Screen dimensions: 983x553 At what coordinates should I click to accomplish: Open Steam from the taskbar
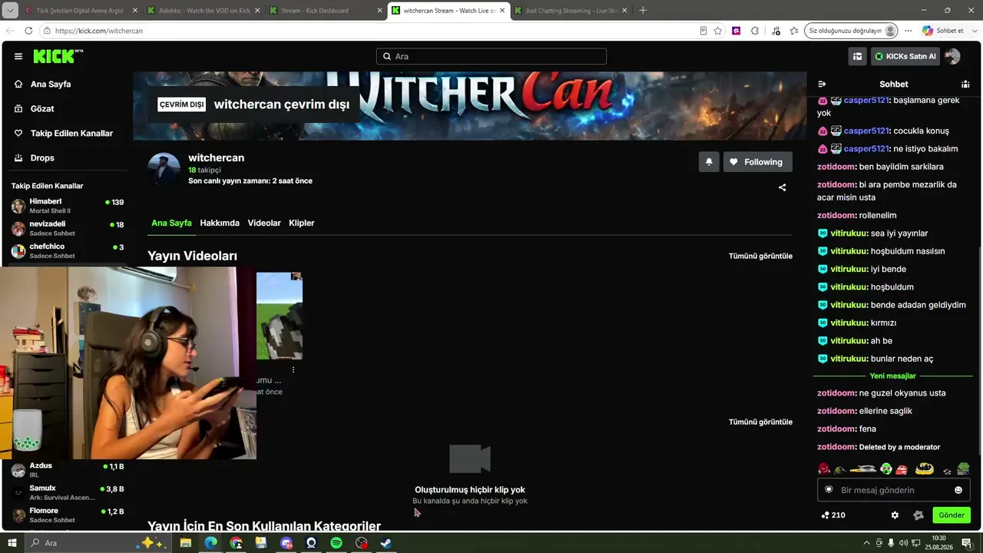(386, 543)
